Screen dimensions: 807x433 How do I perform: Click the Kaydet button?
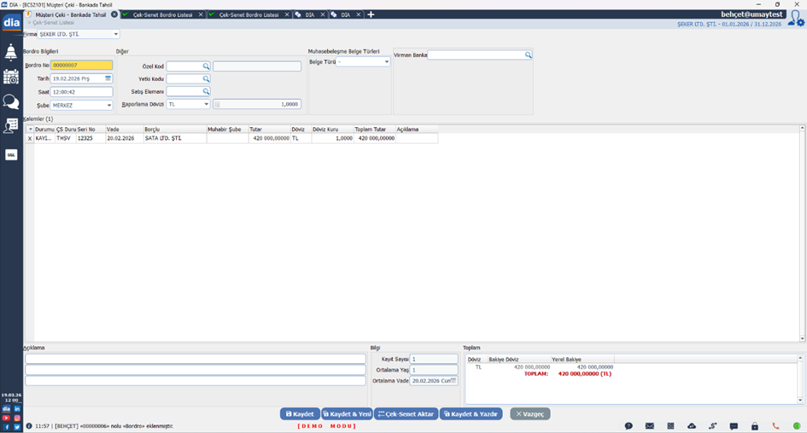(299, 413)
